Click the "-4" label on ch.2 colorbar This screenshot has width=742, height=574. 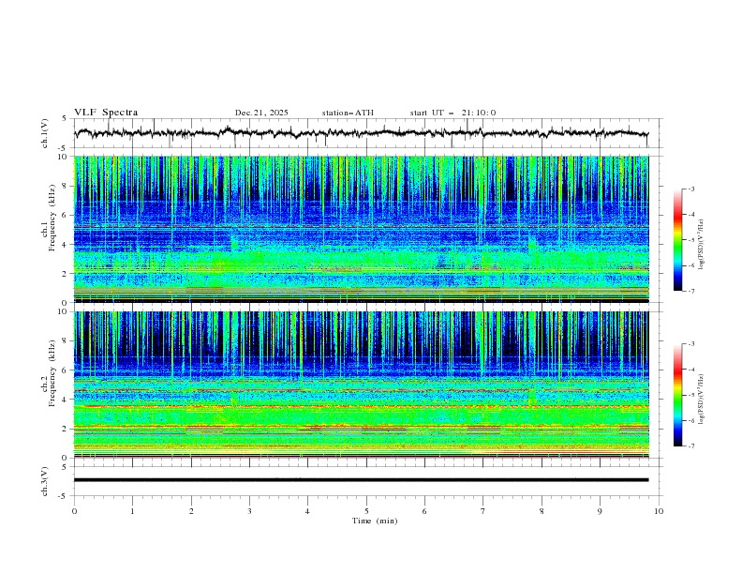tap(691, 370)
